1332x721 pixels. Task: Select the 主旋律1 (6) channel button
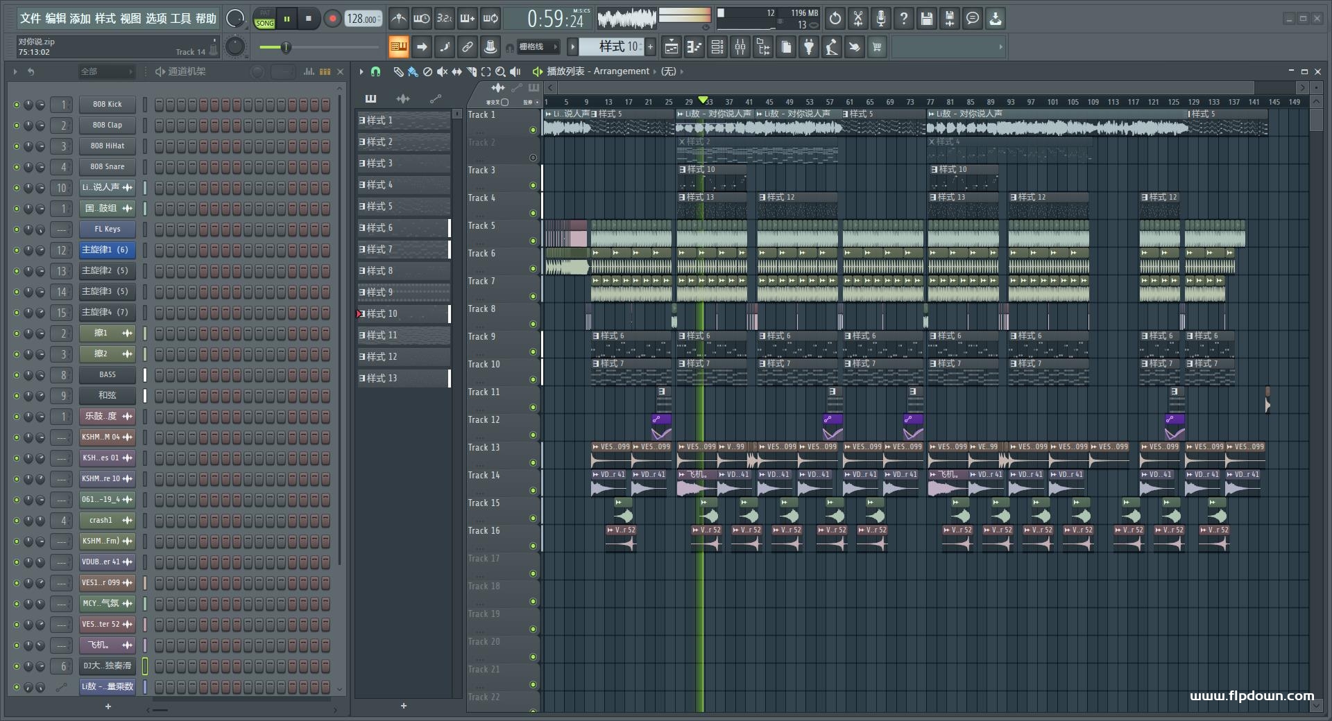pos(107,250)
